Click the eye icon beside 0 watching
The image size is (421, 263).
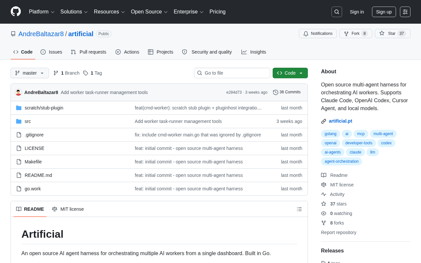coord(324,213)
